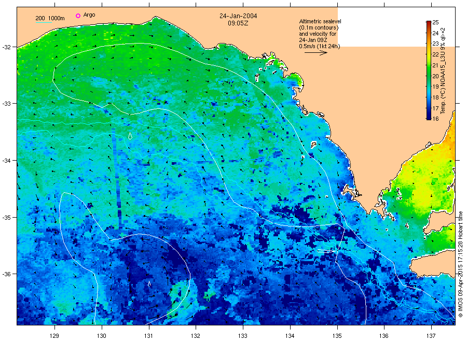This screenshot has height=342, width=467.
Task: Click the cyan contour legend line under '200 1000m'
Action: click(x=44, y=22)
